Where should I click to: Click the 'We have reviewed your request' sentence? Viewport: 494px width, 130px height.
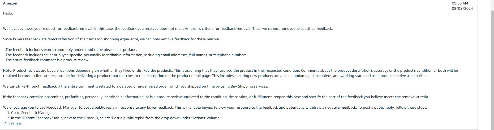point(168,28)
